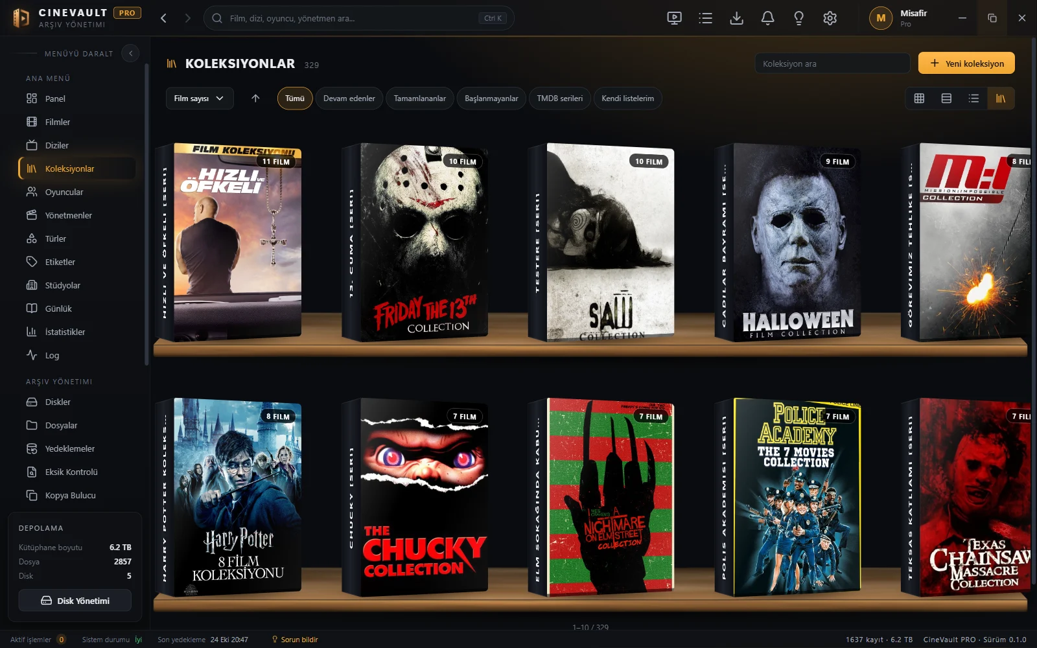Select the bookshelf view layout
Screen dimensions: 1037x648
pos(1001,98)
